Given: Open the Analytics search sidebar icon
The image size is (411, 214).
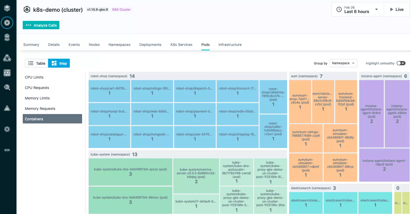Looking at the screenshot, I should pyautogui.click(x=7, y=87).
